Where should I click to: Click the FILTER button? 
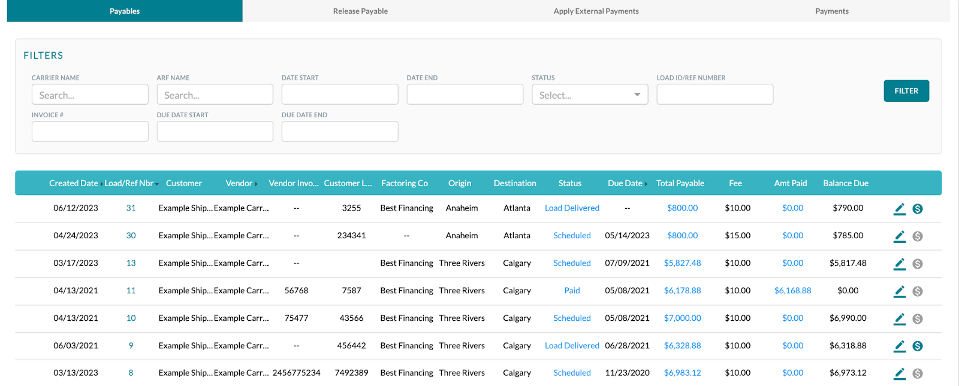[906, 91]
